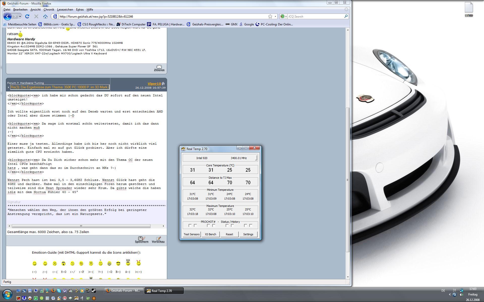Open Real Temp Settings
This screenshot has height=302, width=484.
248,234
